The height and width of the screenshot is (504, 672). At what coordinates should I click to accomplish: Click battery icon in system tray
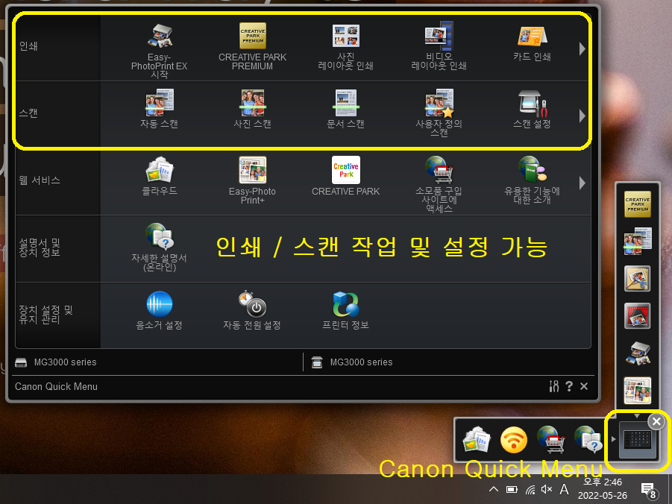point(512,489)
